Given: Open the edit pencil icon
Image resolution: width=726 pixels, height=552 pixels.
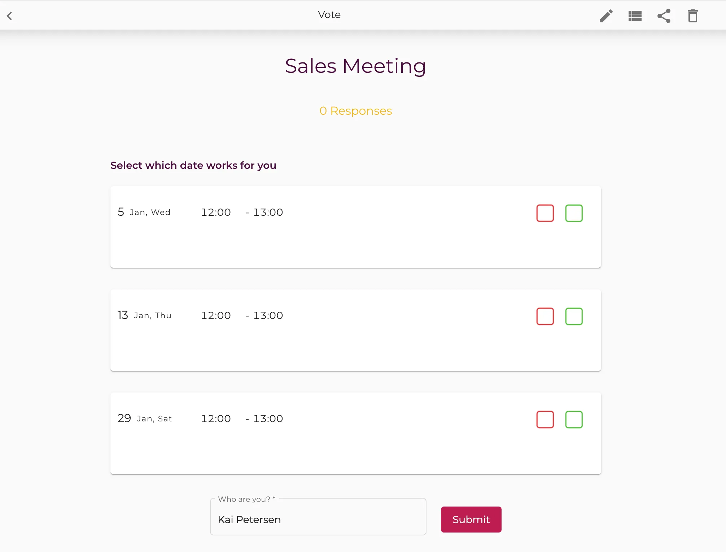Looking at the screenshot, I should (x=606, y=16).
